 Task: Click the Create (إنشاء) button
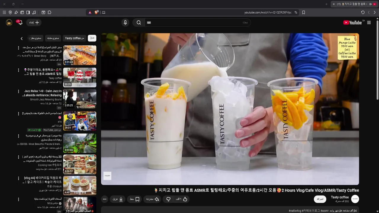click(x=34, y=22)
